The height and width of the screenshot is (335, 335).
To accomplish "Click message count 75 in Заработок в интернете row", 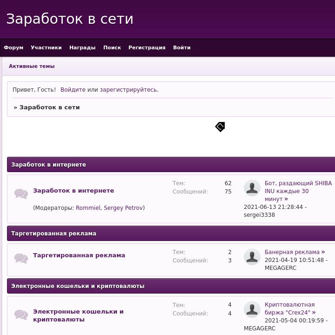I will (x=228, y=192).
